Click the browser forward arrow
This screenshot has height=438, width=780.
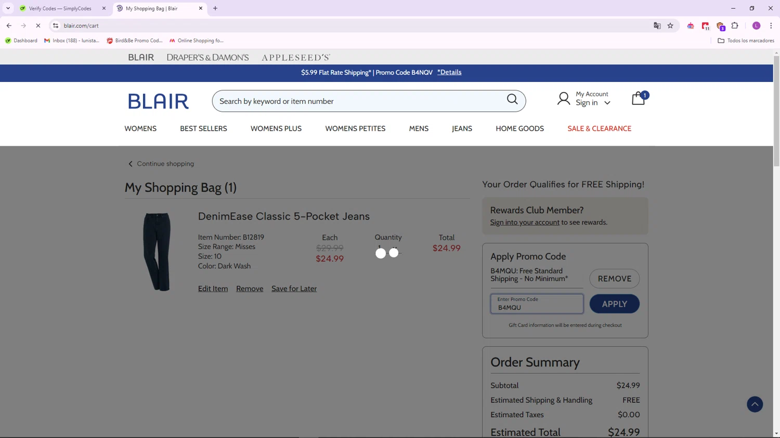pyautogui.click(x=23, y=25)
